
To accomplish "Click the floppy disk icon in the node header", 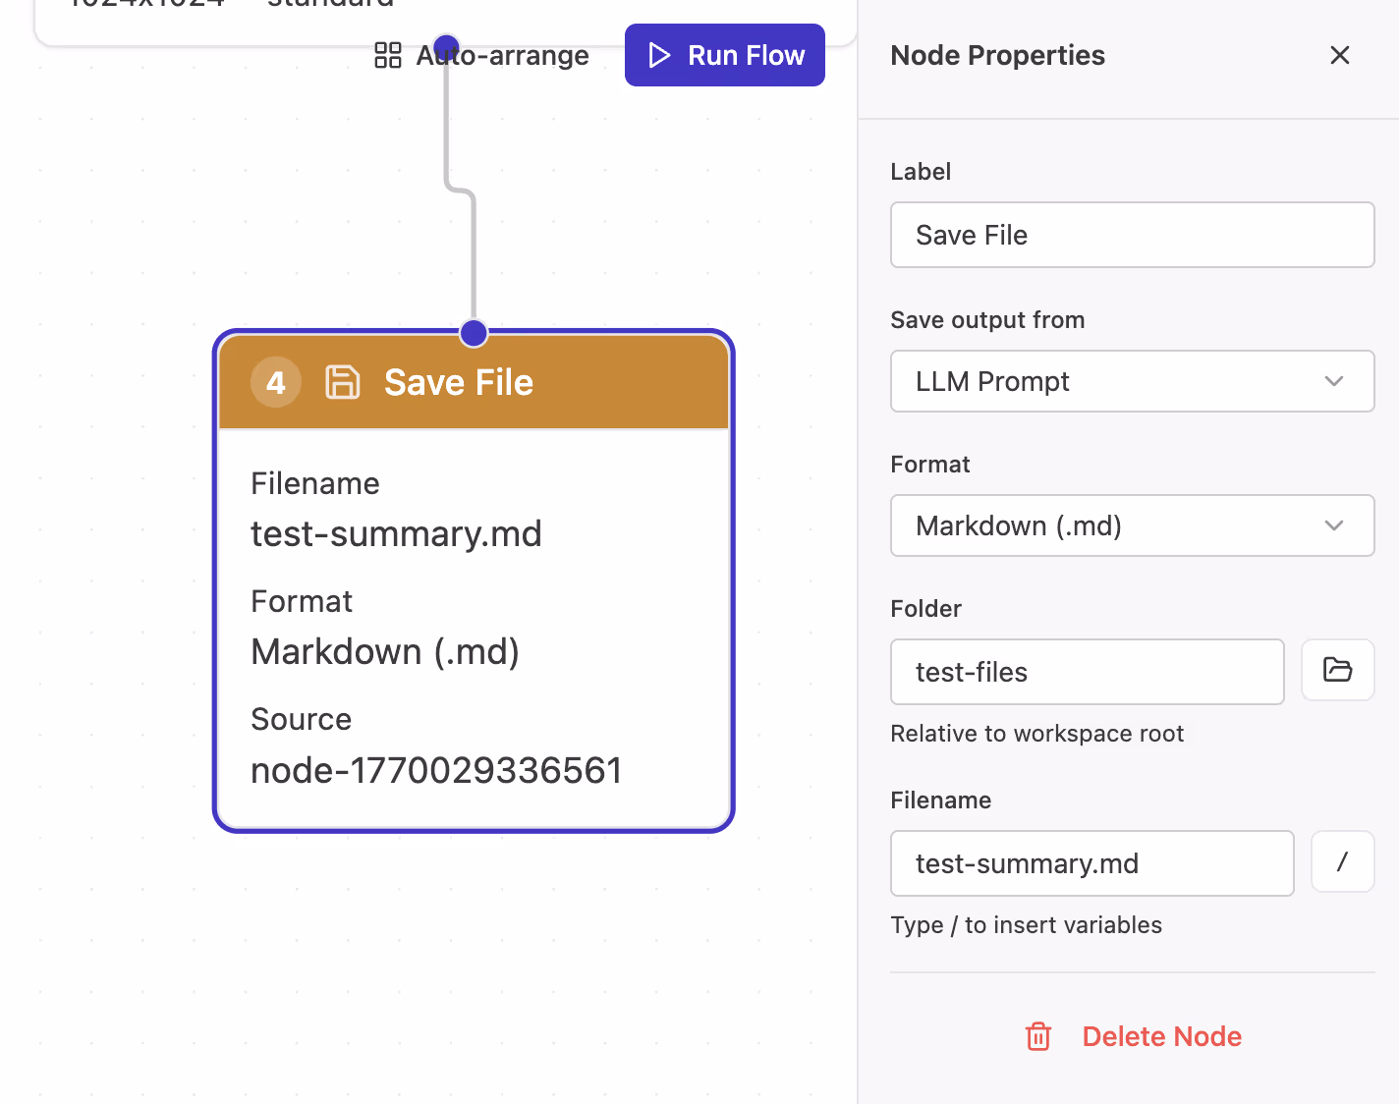I will point(342,382).
